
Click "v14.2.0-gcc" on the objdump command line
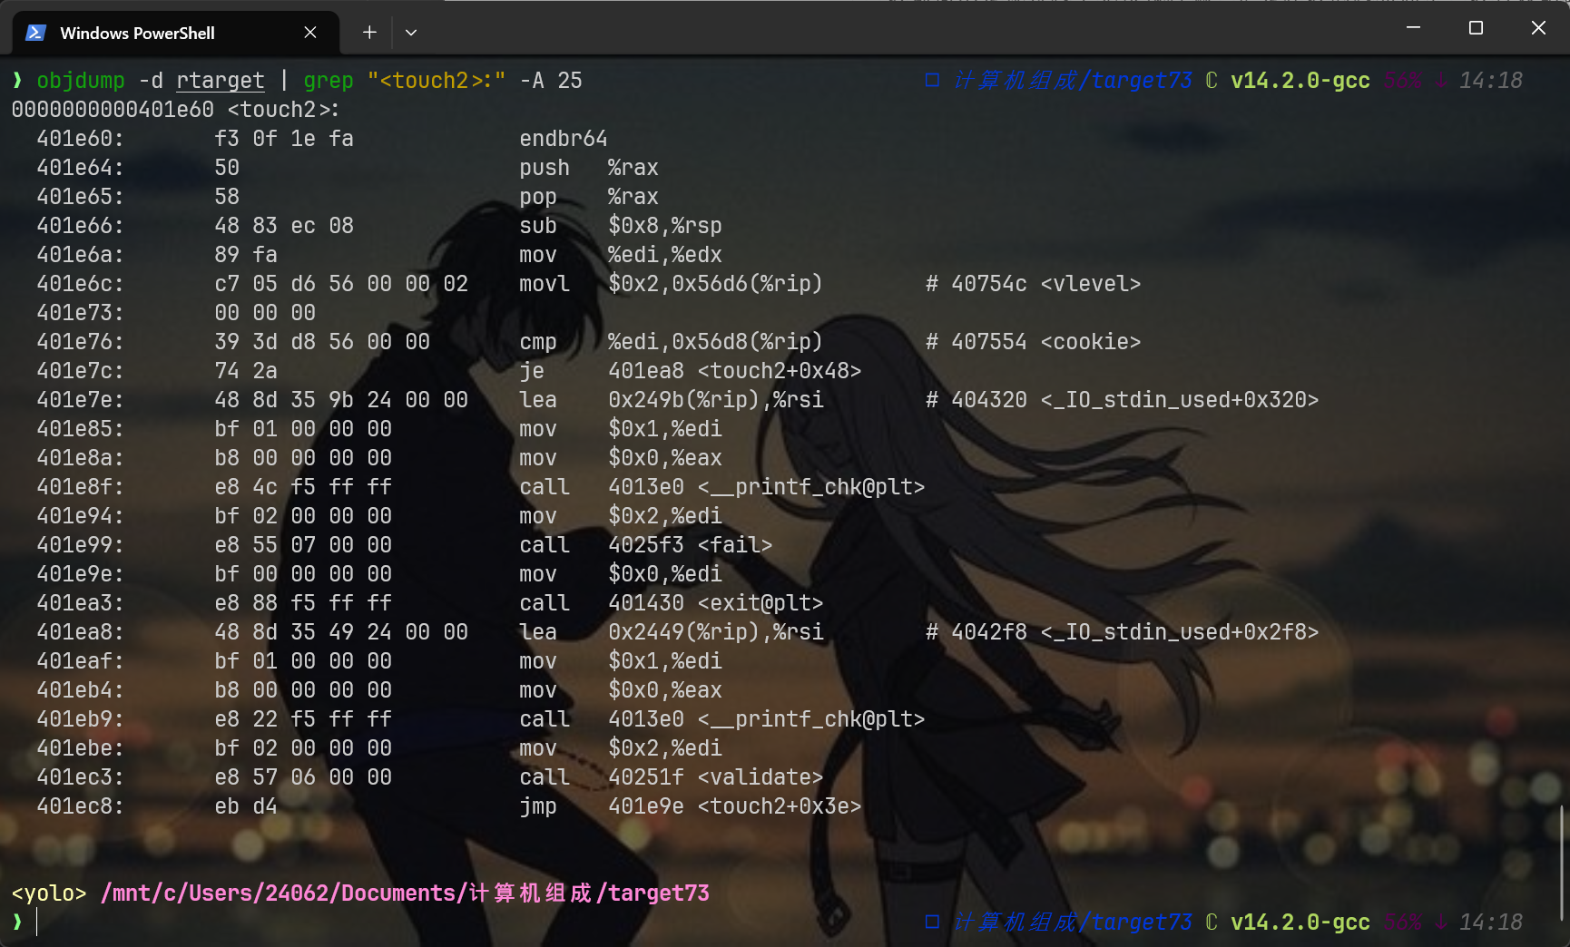(1300, 81)
